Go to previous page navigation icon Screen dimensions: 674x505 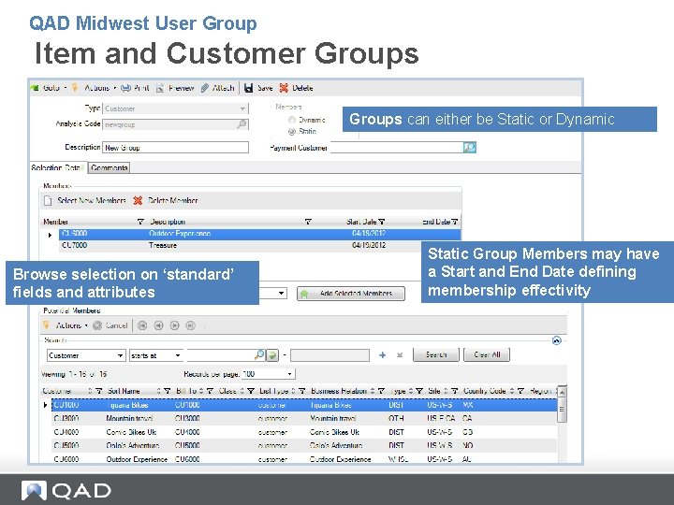(x=158, y=325)
